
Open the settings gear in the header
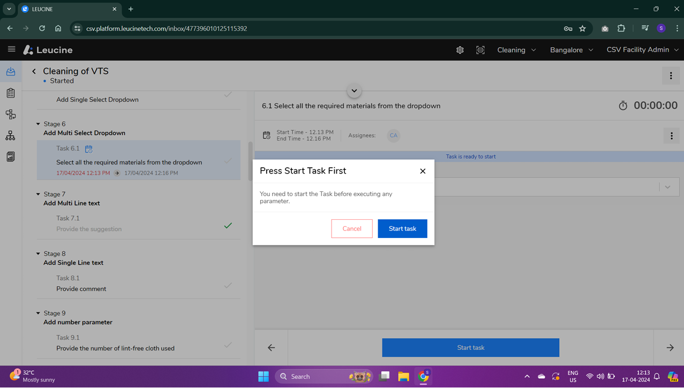(x=460, y=50)
